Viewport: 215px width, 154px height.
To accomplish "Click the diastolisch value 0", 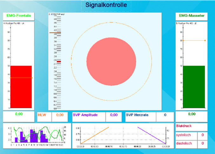I will point(203,143).
